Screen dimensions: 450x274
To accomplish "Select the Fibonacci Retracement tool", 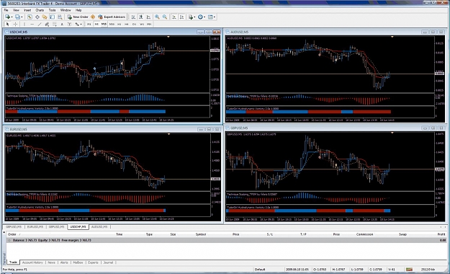I will [54, 24].
